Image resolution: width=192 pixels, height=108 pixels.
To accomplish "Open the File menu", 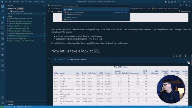I will coord(6,2).
